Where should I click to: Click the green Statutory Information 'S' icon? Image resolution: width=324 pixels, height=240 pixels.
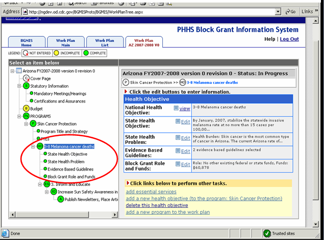26,86
